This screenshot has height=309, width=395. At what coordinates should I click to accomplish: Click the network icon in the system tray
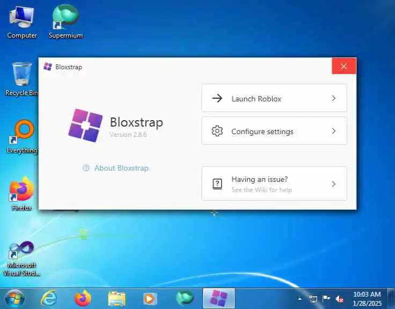[x=313, y=299]
